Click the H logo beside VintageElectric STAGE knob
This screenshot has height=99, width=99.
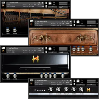pyautogui.click(x=88, y=90)
